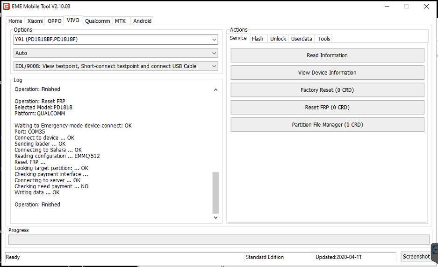Click the Read Information button
This screenshot has width=438, height=267.
(327, 55)
